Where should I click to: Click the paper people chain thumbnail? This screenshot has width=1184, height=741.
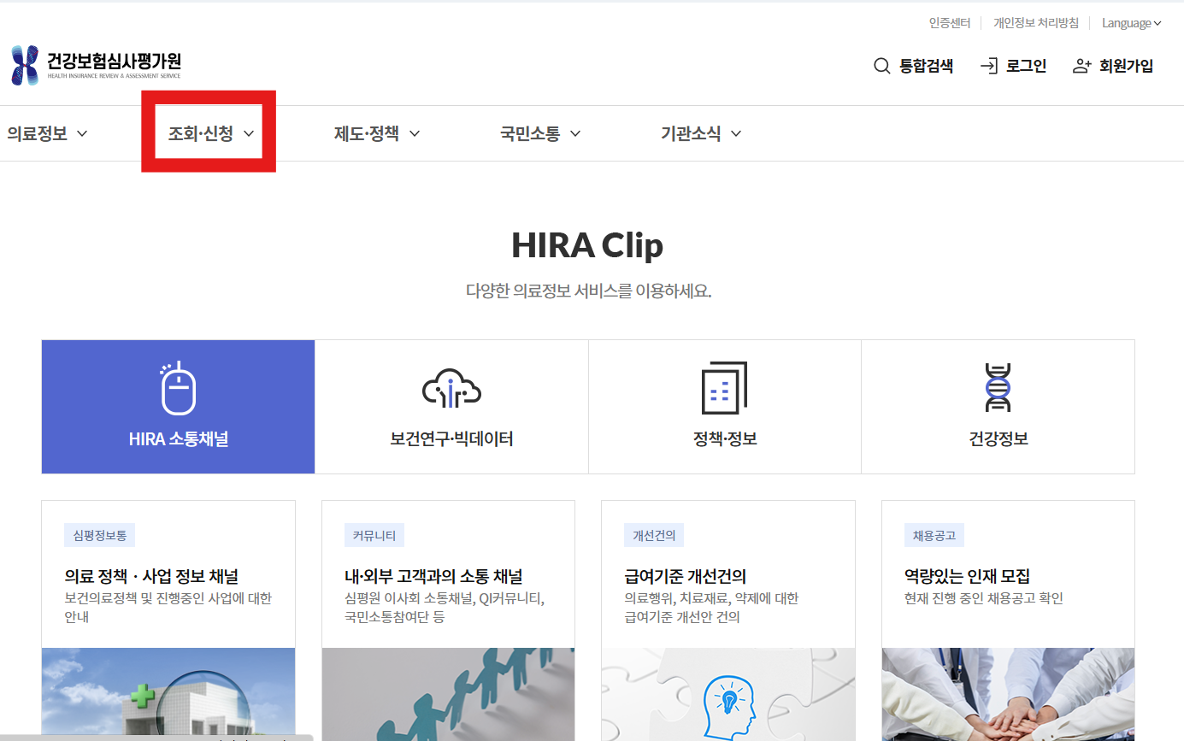pos(448,694)
